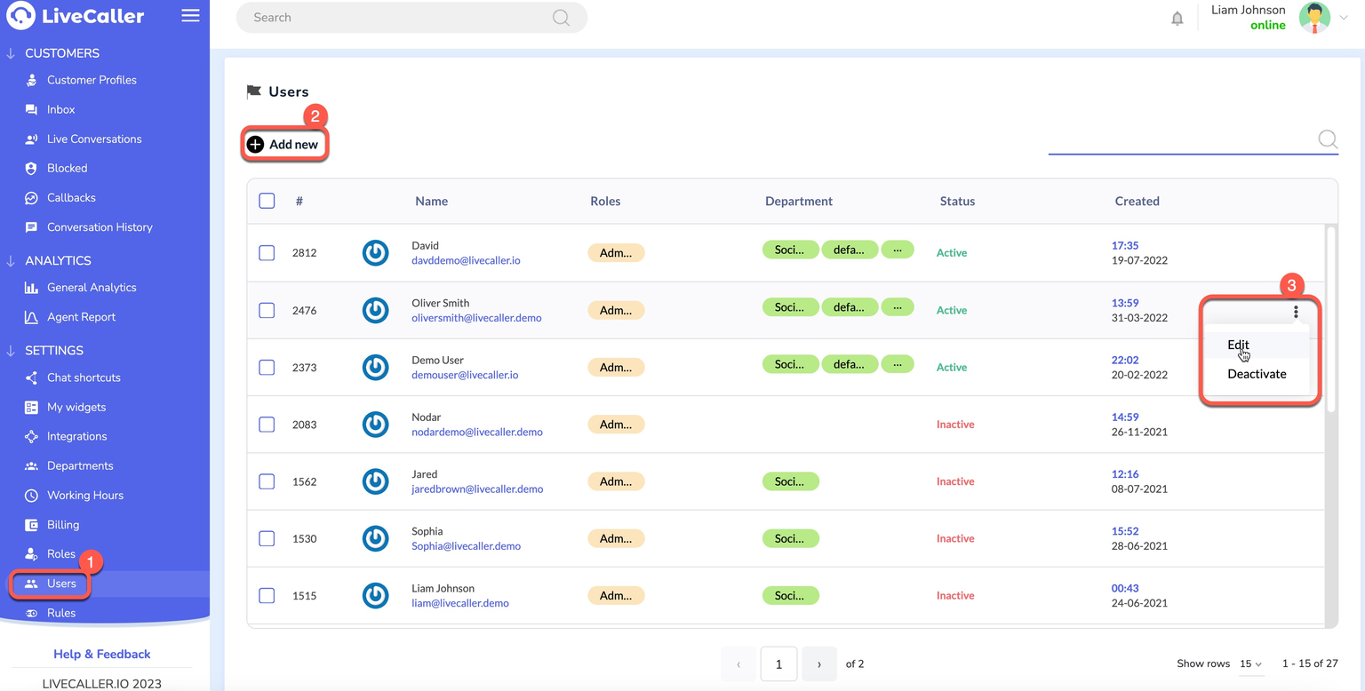Screen dimensions: 1365x691
Task: Check the box for user 2083 Nodar
Action: pyautogui.click(x=267, y=425)
